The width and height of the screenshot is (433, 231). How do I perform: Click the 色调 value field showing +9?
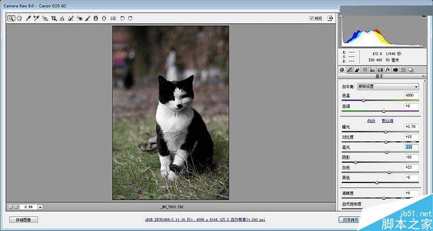coord(411,106)
